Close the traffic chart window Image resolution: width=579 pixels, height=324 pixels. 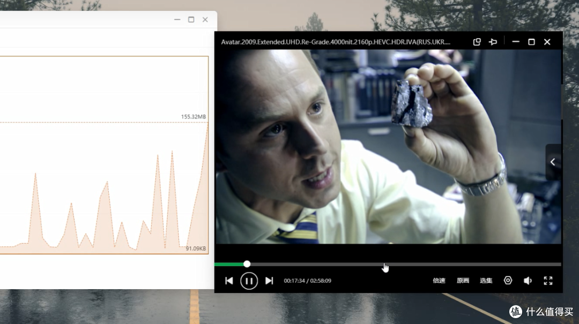click(205, 20)
